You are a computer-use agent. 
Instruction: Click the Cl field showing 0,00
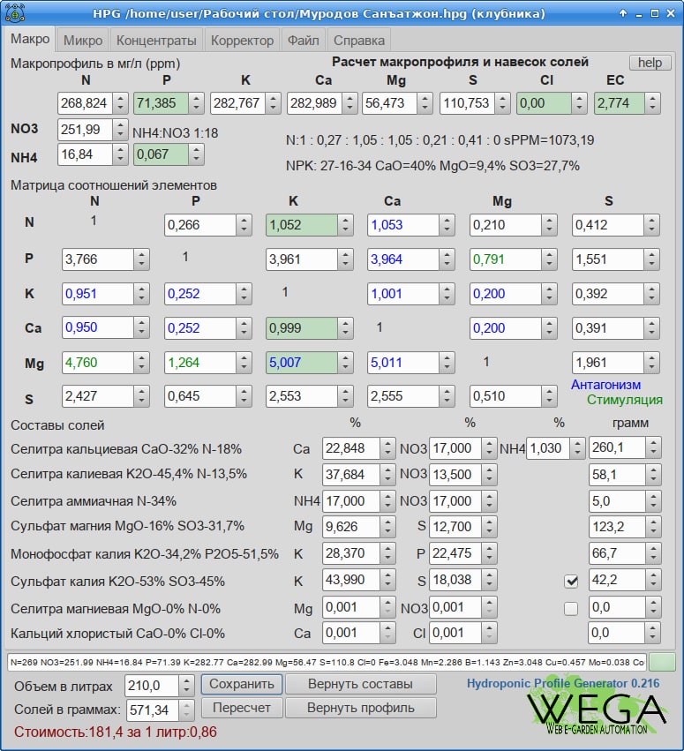coord(544,103)
